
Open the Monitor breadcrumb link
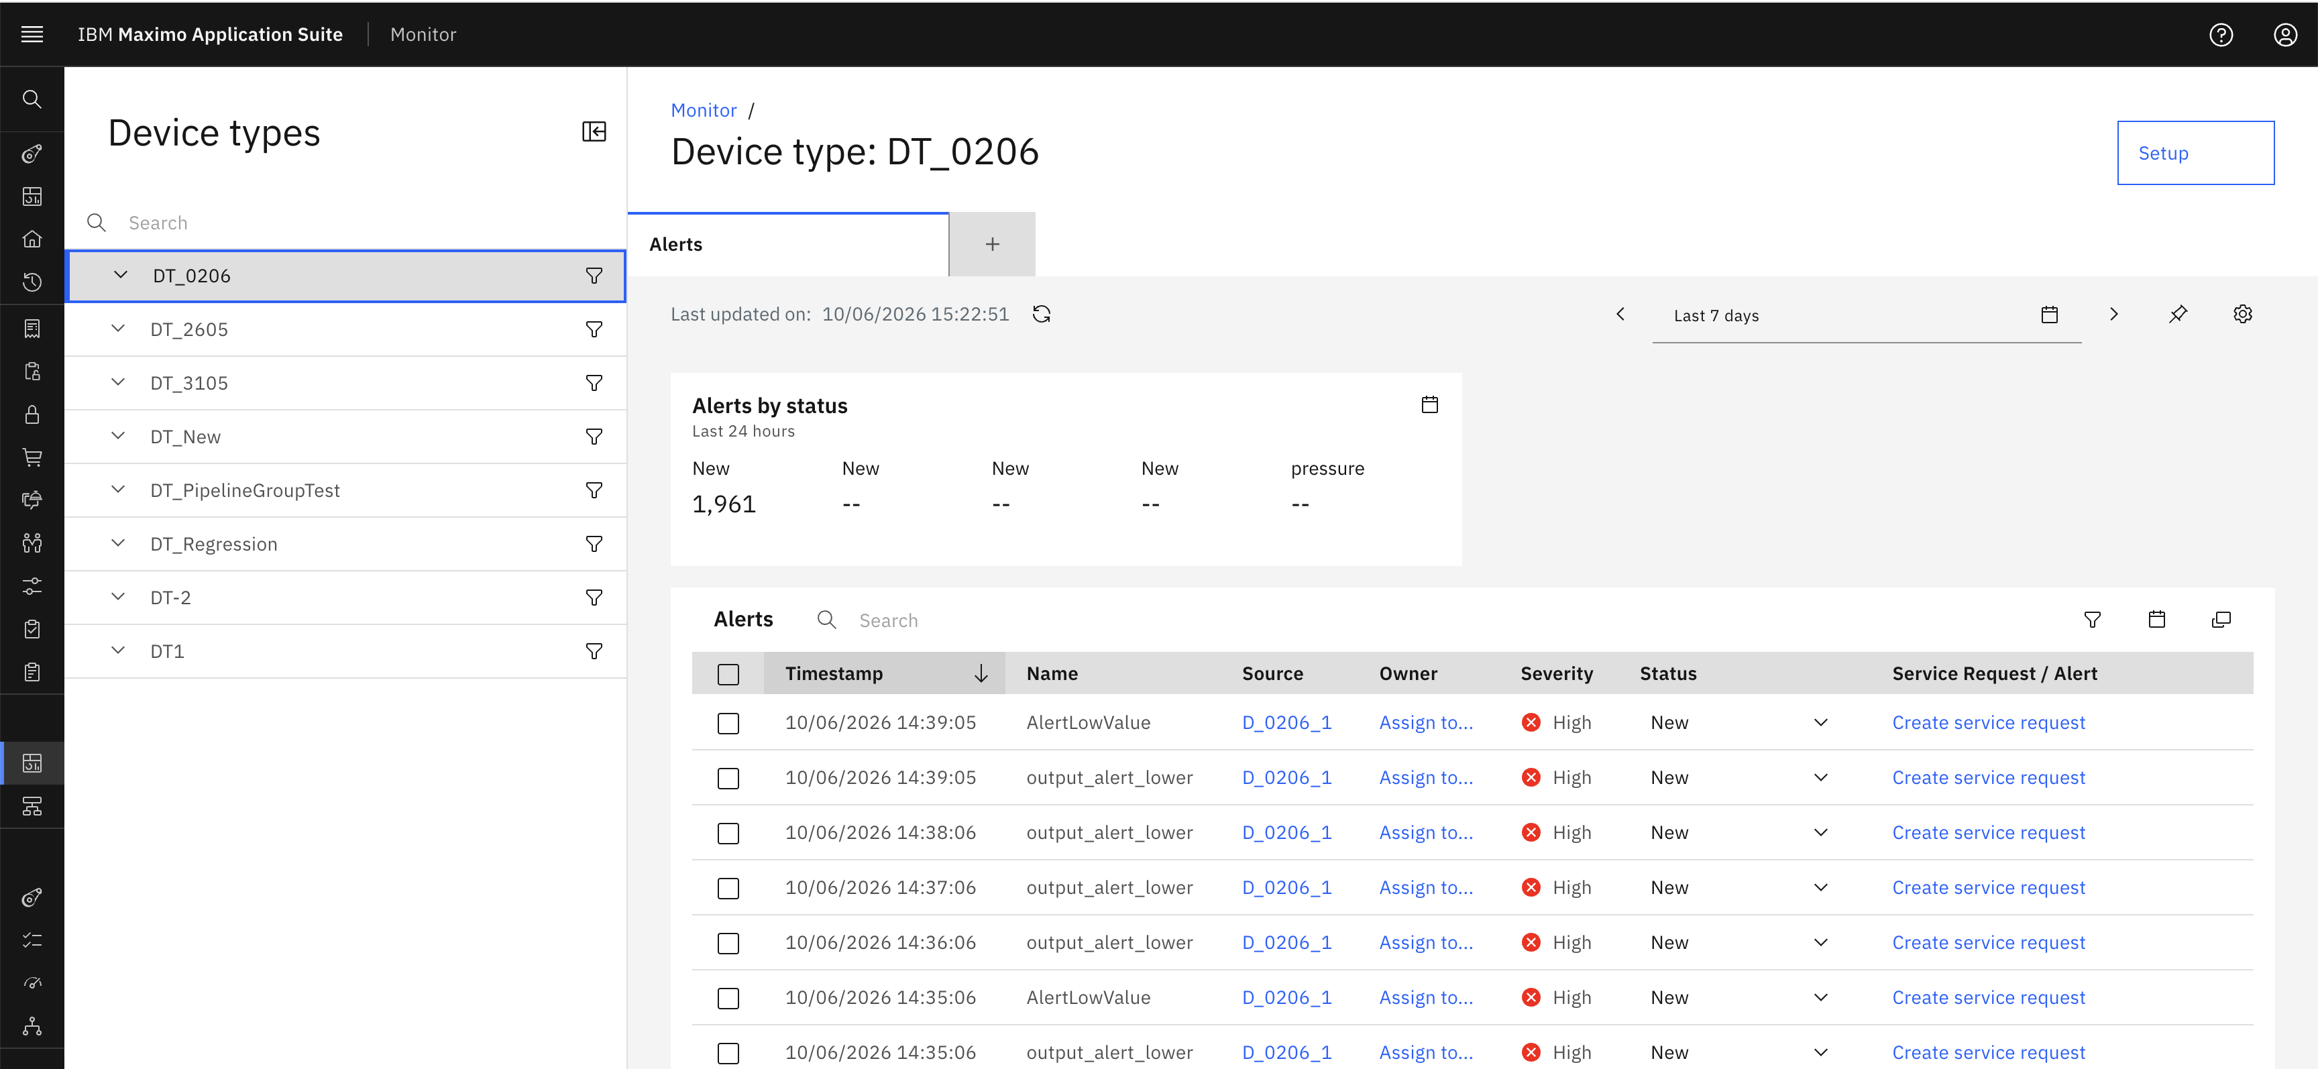click(703, 111)
